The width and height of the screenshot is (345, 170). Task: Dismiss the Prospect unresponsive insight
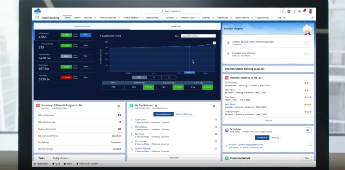click(x=306, y=54)
